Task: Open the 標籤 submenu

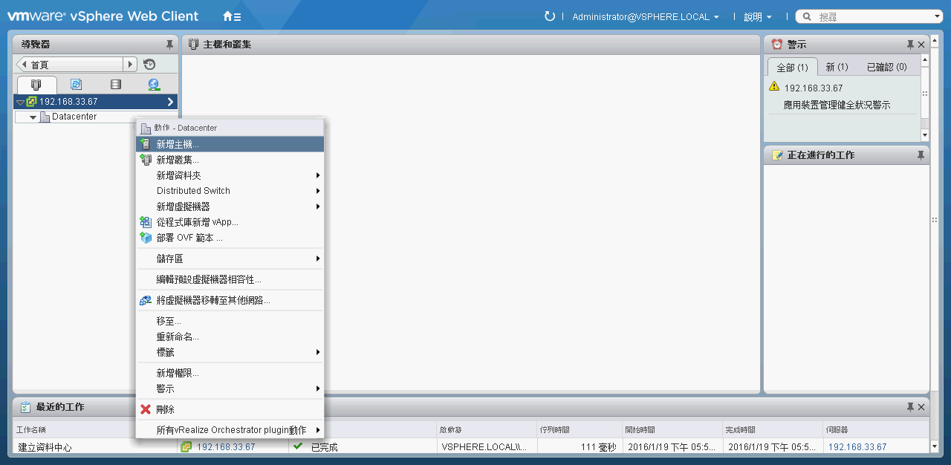Action: [230, 352]
